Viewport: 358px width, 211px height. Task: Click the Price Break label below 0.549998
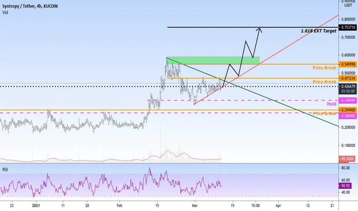[x=325, y=68]
